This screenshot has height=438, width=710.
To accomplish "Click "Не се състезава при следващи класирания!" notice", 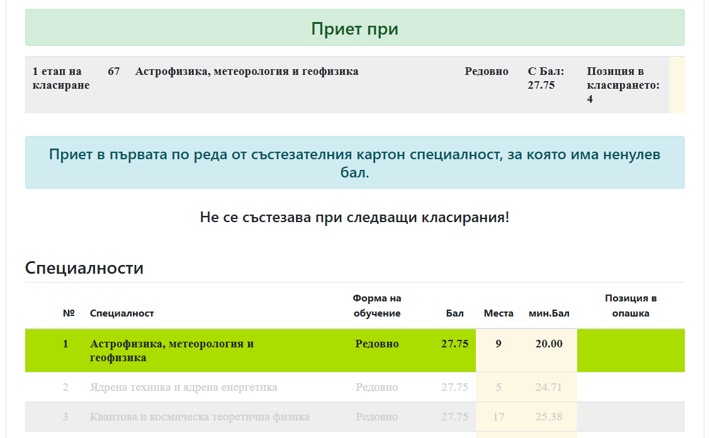I will (354, 218).
